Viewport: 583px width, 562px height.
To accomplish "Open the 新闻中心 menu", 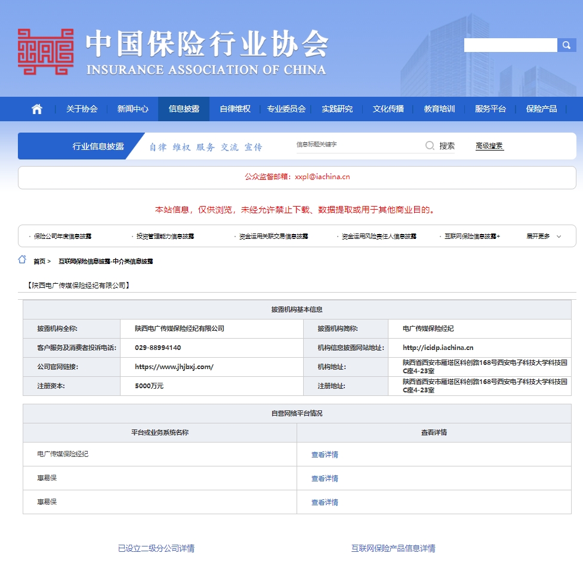I will coord(132,109).
